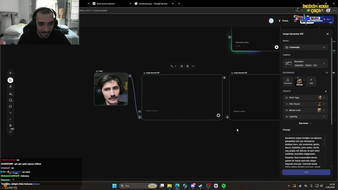Select the pointer selection tool
338x190 pixels.
coord(10,80)
